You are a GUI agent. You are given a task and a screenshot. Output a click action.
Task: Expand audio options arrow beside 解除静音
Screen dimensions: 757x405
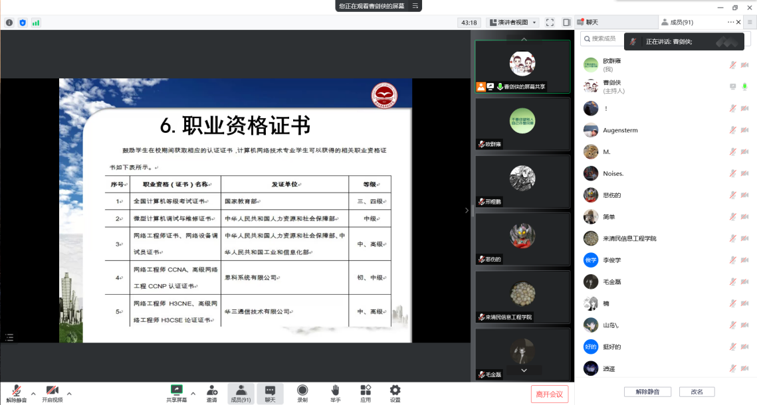click(33, 393)
